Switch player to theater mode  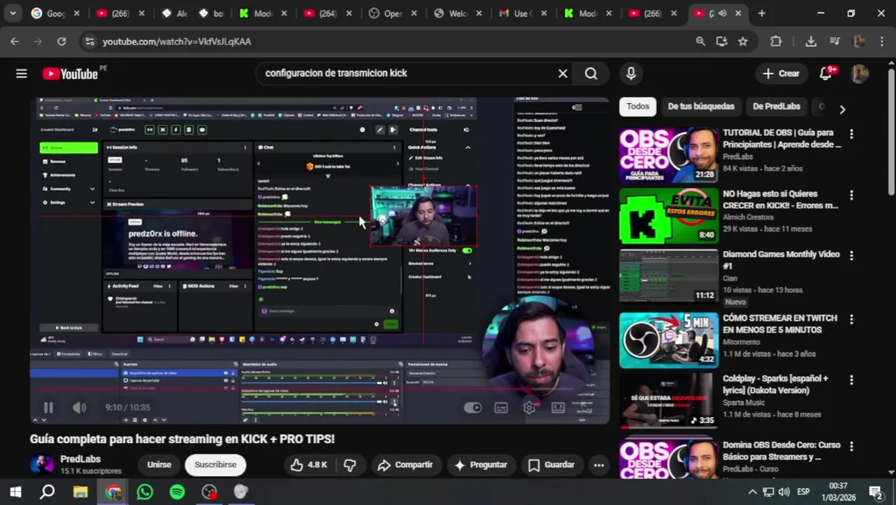coord(558,408)
